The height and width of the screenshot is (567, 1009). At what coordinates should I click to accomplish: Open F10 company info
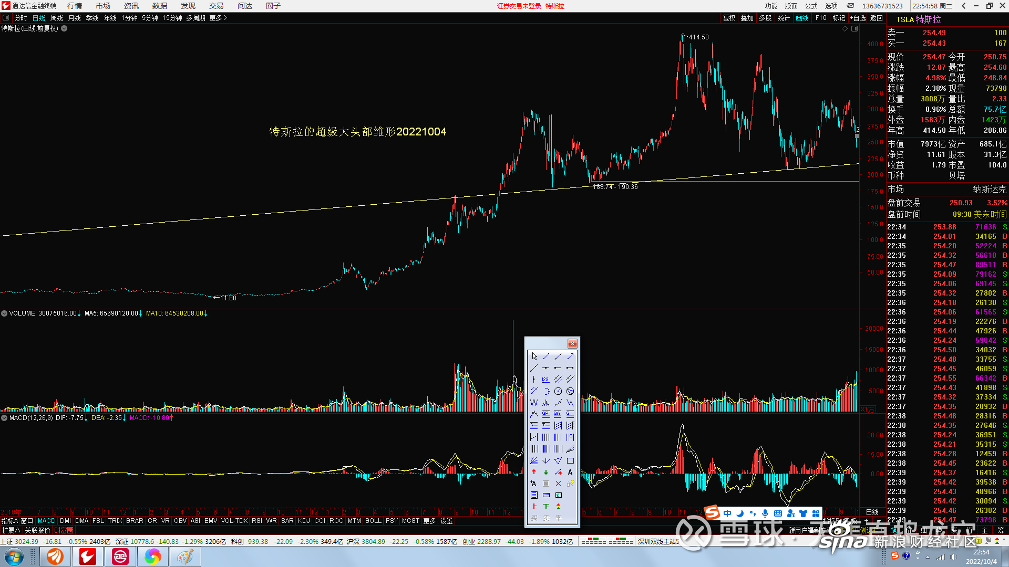(821, 18)
